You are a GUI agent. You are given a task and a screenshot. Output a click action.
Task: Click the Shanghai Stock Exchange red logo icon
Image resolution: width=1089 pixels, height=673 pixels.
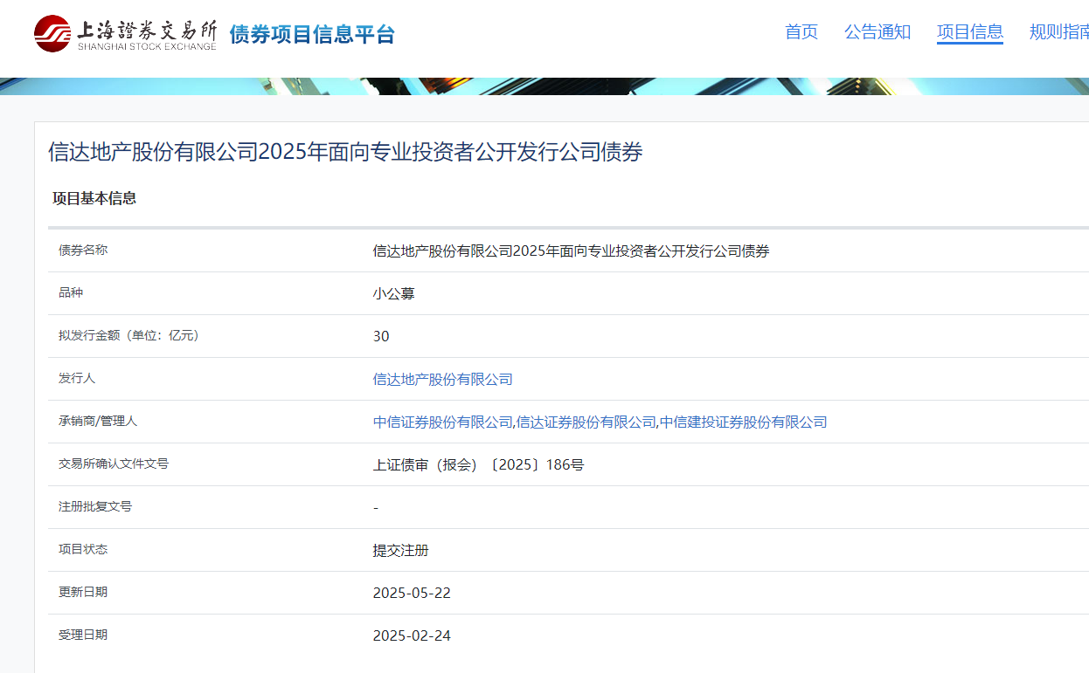pos(52,34)
